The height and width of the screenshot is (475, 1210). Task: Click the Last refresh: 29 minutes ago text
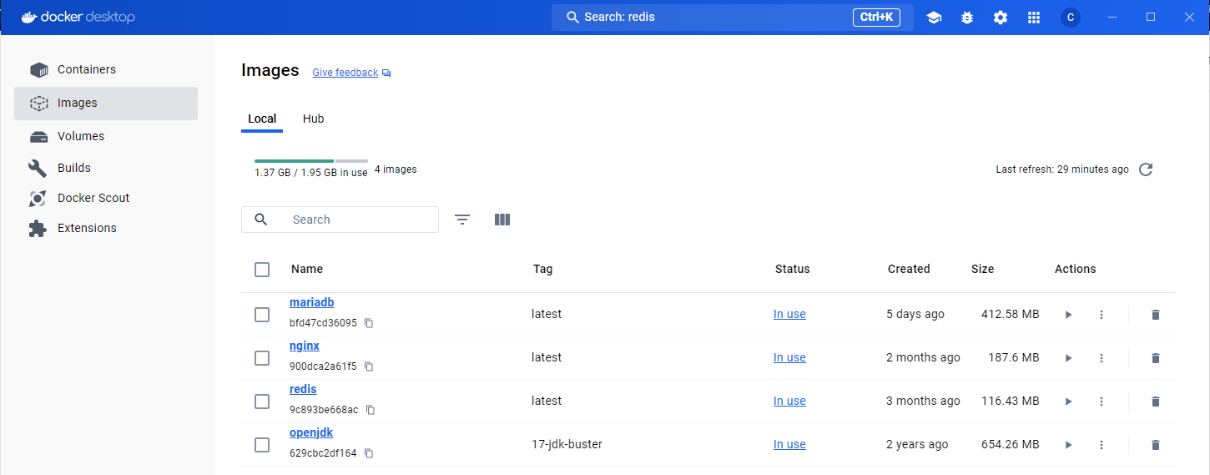coord(1062,169)
